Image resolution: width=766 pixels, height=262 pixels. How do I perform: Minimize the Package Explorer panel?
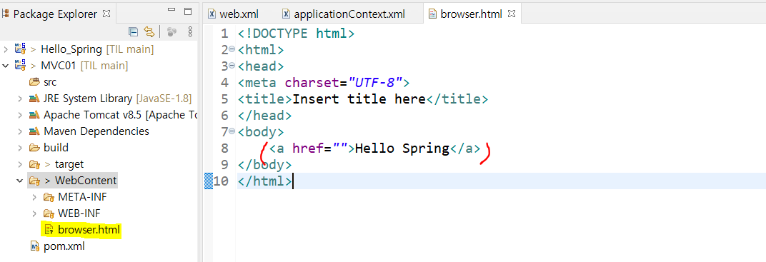click(x=171, y=10)
